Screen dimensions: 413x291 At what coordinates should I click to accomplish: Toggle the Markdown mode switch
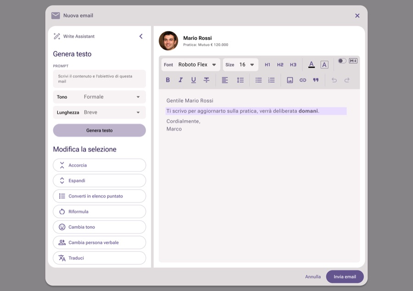(342, 61)
